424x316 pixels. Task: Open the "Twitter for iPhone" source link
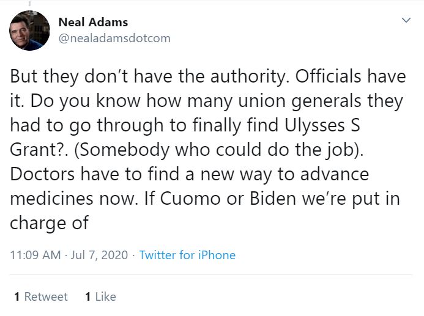[187, 255]
